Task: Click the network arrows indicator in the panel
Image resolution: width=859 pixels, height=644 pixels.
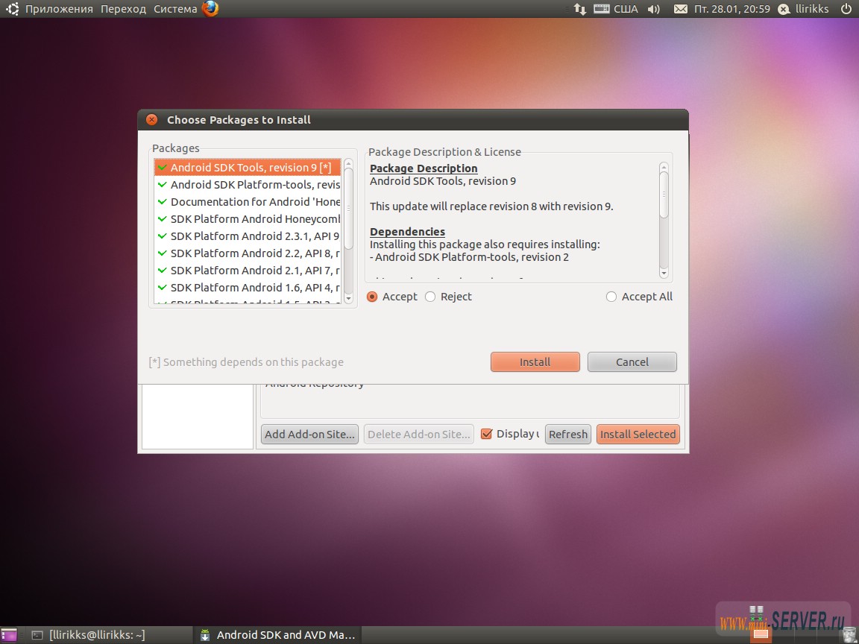Action: [x=579, y=9]
